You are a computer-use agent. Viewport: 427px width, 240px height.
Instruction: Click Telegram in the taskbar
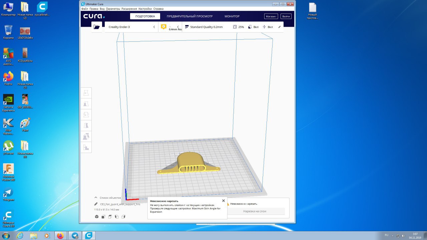point(75,236)
